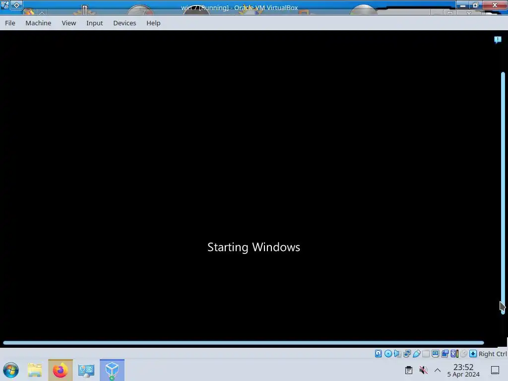Open the Start menu orb
This screenshot has width=508, height=381.
pos(11,370)
